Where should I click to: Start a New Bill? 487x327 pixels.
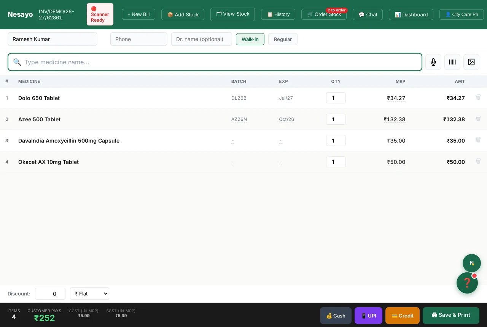(138, 14)
